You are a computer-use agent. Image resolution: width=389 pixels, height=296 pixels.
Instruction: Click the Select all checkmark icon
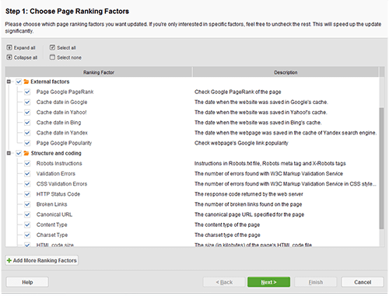(52, 47)
